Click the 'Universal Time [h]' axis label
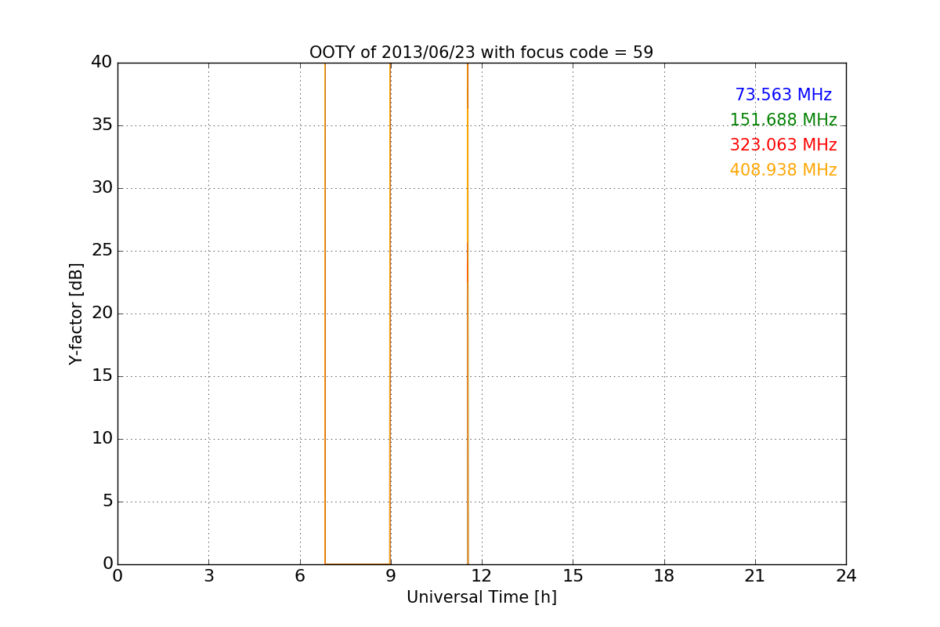 pos(481,597)
